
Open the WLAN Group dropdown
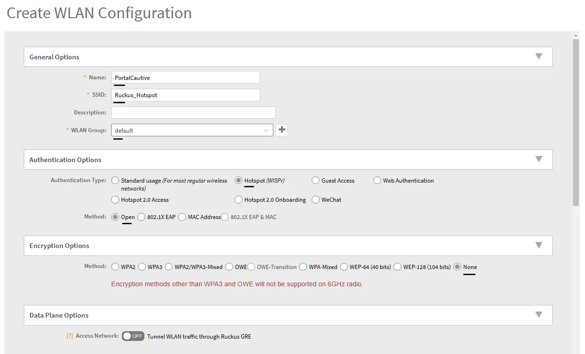tap(193, 130)
